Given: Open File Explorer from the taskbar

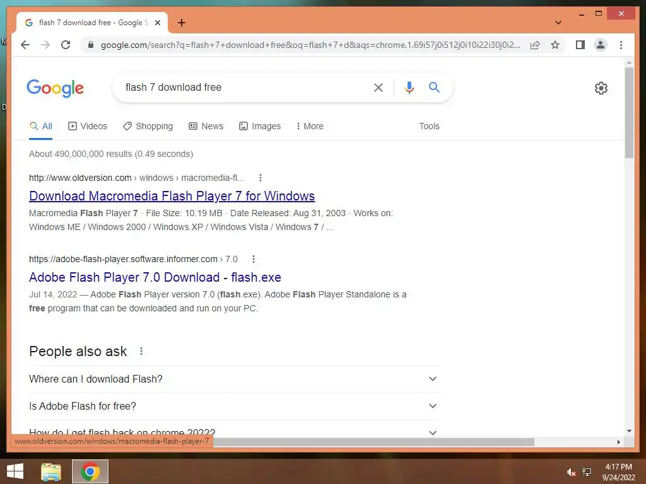Looking at the screenshot, I should tap(51, 471).
